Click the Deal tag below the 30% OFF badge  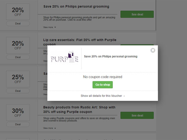coord(18,124)
